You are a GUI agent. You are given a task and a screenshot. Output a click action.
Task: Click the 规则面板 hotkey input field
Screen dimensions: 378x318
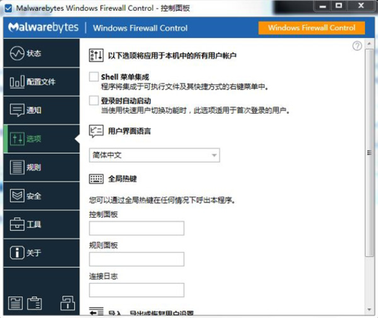[x=136, y=259]
